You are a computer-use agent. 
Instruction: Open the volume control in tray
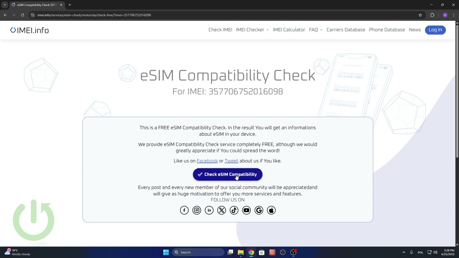[435, 252]
